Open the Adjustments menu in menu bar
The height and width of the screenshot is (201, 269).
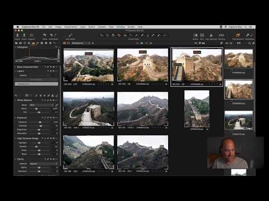(x=71, y=27)
